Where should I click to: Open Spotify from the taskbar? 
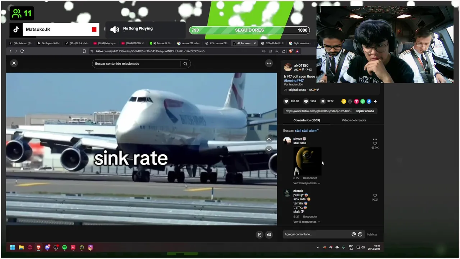click(x=65, y=247)
